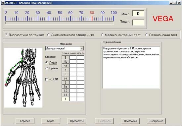Image resolution: width=182 pixels, height=126 pixels.
Task: Click макс cell for point 5
Action: [x=73, y=57]
